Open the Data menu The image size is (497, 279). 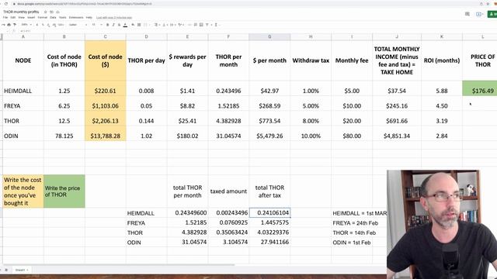pyautogui.click(x=53, y=17)
